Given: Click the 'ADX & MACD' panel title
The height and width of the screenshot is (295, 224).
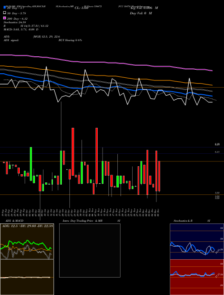Looking at the screenshot, I should pos(14,221).
